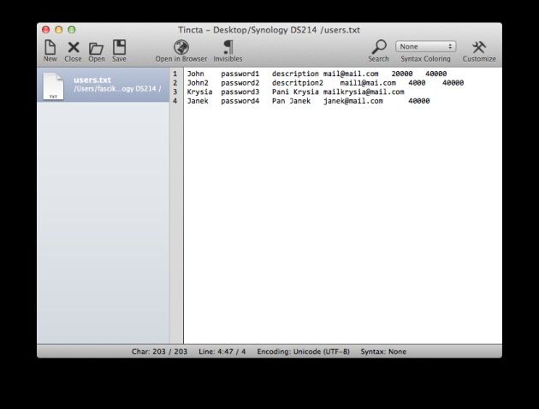539x409 pixels.
Task: Click Char: 203 / 203 in status bar
Action: pos(159,352)
